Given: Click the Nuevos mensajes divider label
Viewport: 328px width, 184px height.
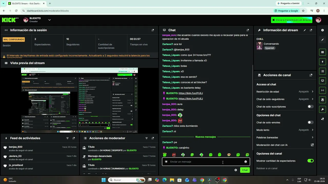Looking at the screenshot, I should (x=206, y=137).
